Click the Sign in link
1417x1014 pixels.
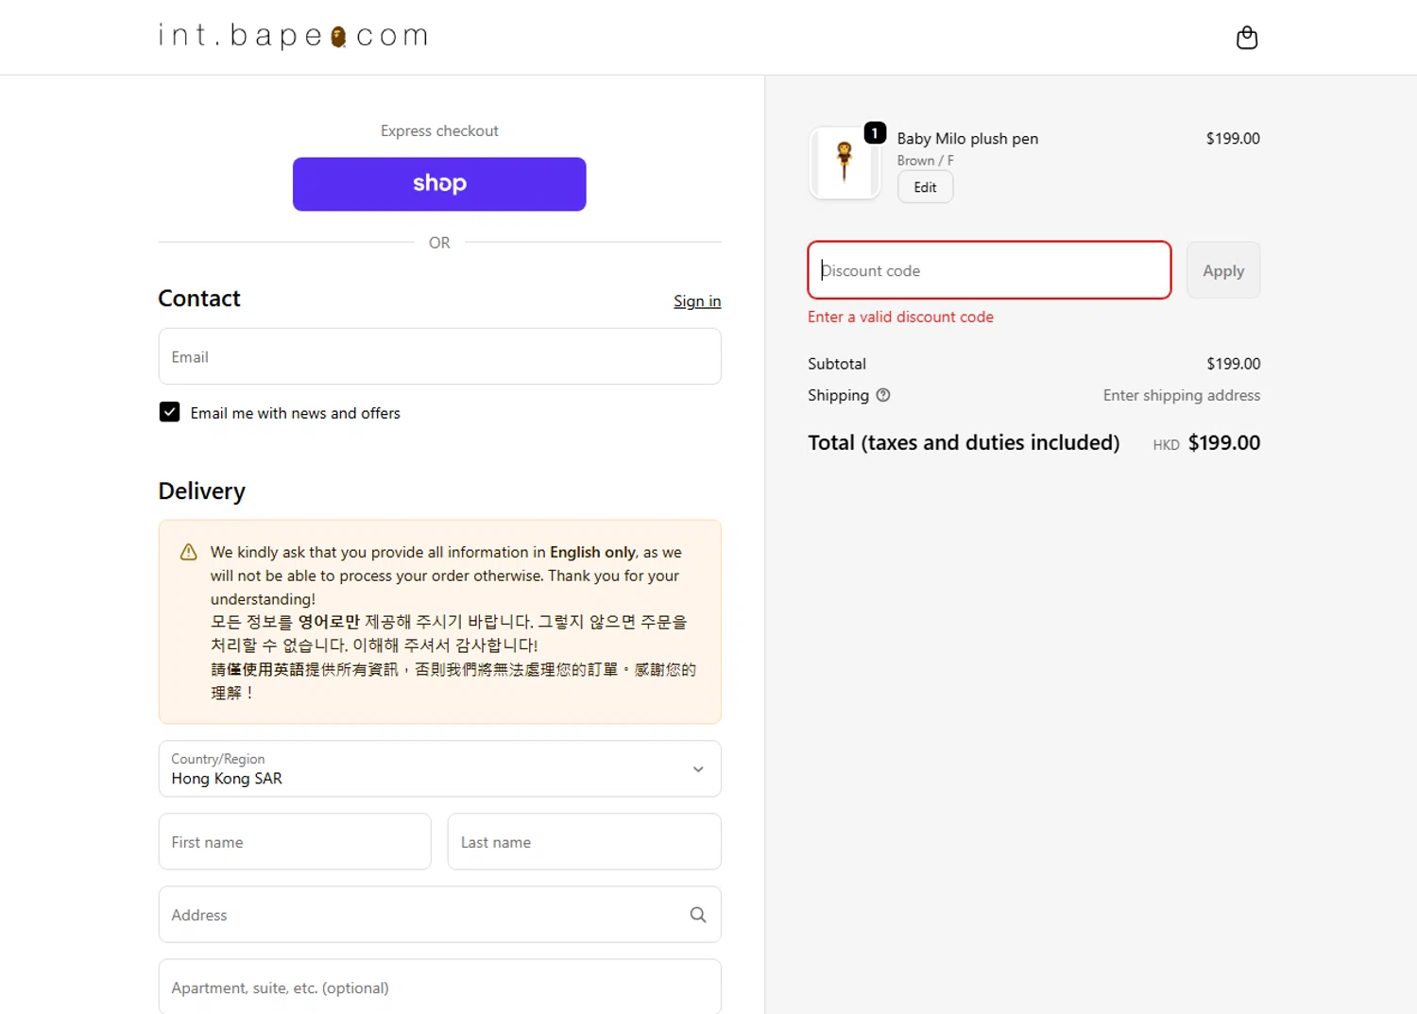tap(697, 301)
